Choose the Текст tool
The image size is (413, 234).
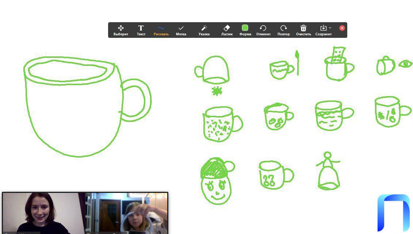click(x=141, y=30)
